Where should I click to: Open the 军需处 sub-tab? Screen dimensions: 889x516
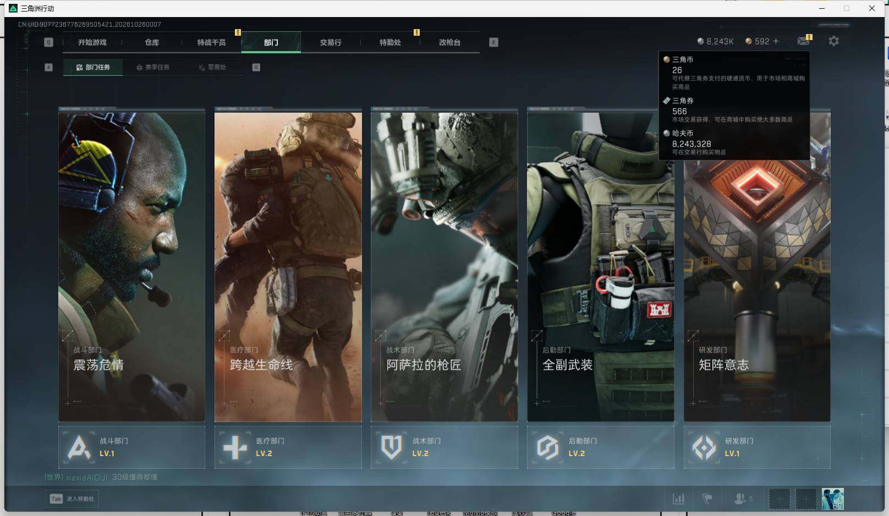pos(212,67)
